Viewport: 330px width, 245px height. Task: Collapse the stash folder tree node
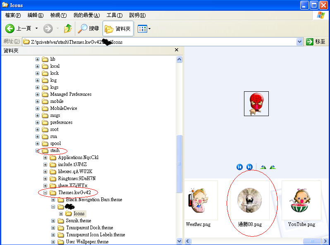(x=38, y=151)
